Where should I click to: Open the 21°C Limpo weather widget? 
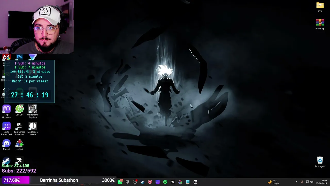pos(273,182)
